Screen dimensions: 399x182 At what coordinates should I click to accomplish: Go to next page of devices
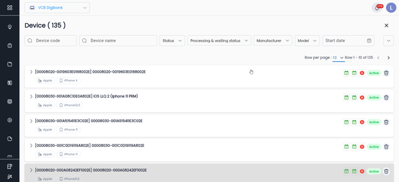[388, 58]
